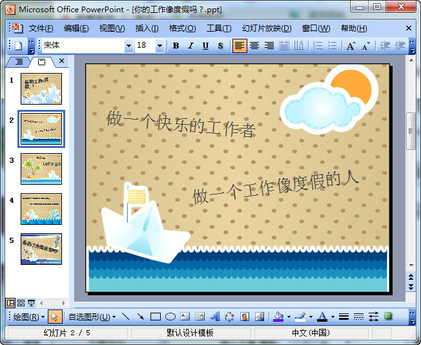Open the 插入(I) menu
Screen dimensions: 421x345
pos(147,28)
